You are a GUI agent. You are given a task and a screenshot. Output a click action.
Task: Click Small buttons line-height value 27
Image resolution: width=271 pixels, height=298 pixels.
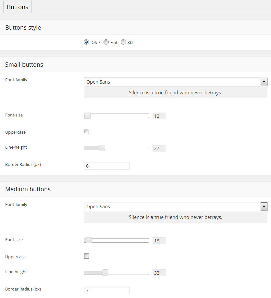tap(159, 148)
